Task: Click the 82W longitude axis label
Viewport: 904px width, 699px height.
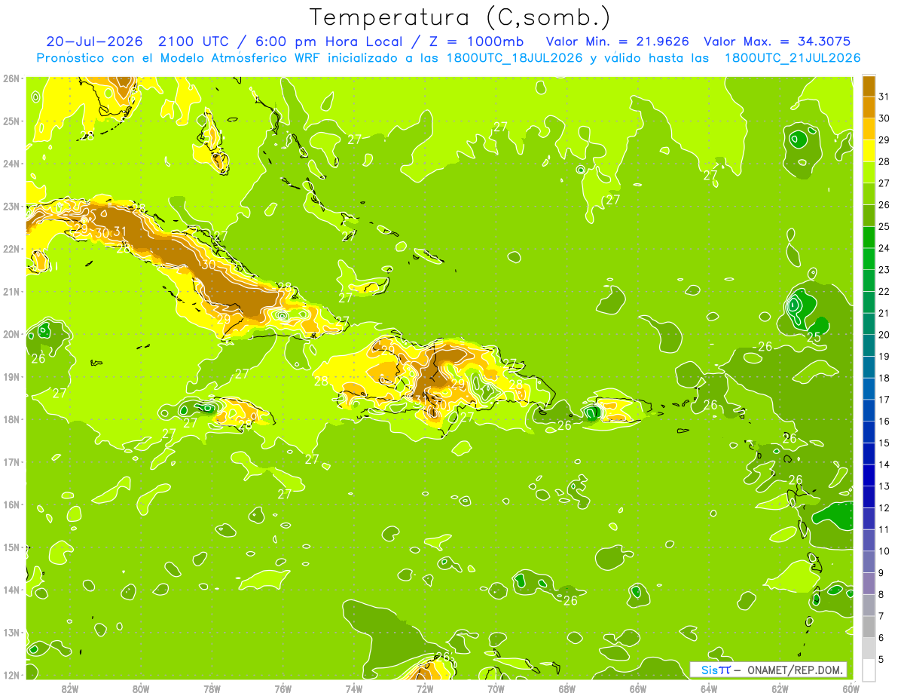Action: [69, 689]
